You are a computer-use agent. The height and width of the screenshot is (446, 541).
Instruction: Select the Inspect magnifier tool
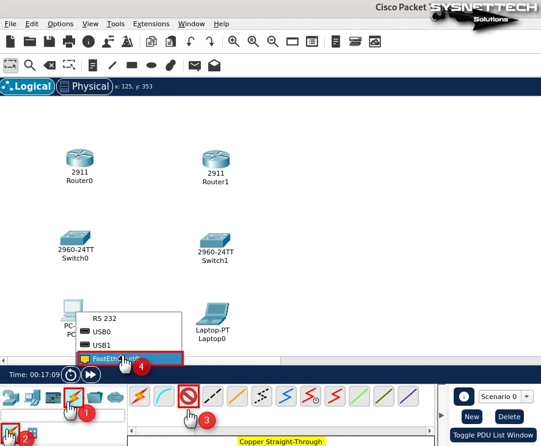(29, 65)
